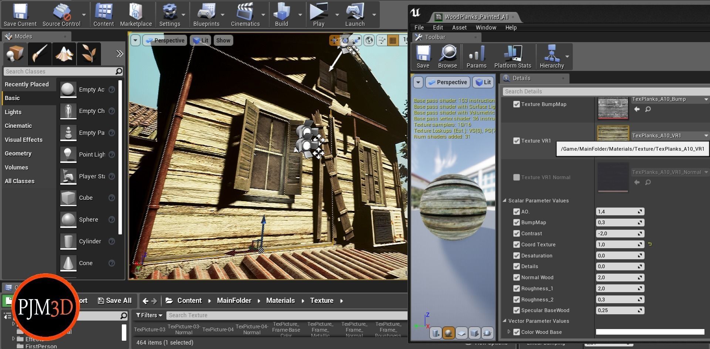The height and width of the screenshot is (349, 710).
Task: Browse to TexPlanks_A10_Bump magnifier icon
Action: (x=648, y=109)
